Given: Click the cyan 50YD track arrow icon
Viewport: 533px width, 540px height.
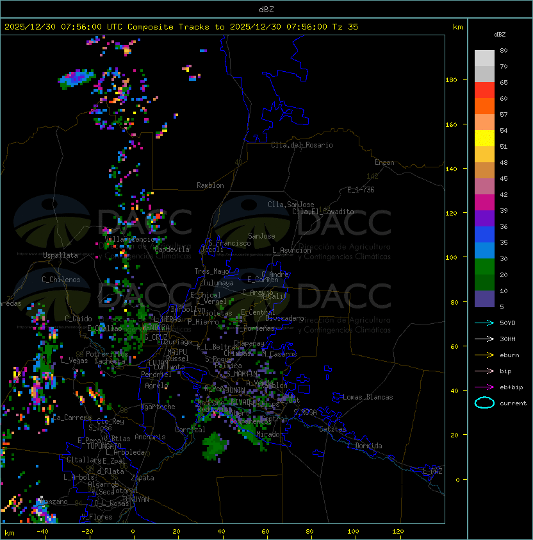Looking at the screenshot, I should pyautogui.click(x=484, y=323).
